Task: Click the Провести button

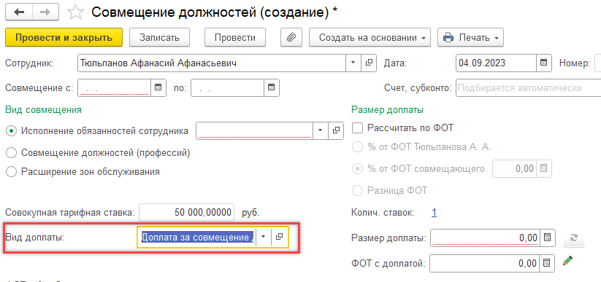Action: (x=235, y=37)
